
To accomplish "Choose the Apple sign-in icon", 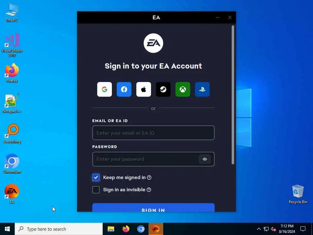I will click(x=144, y=89).
